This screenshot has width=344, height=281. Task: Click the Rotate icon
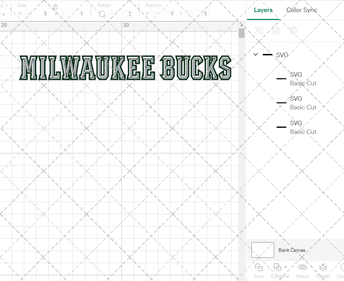[102, 14]
